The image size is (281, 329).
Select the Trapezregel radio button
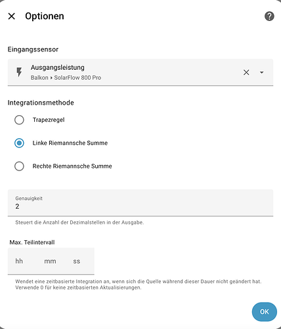(19, 120)
